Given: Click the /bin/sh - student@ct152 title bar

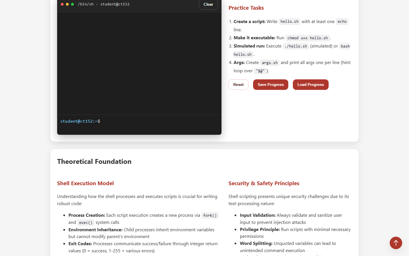Looking at the screenshot, I should click(x=104, y=4).
